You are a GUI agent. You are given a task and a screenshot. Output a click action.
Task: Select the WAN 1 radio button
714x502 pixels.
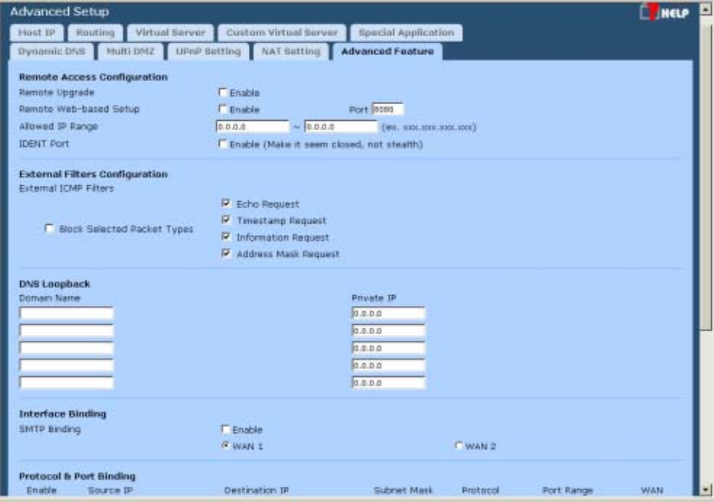(x=226, y=446)
